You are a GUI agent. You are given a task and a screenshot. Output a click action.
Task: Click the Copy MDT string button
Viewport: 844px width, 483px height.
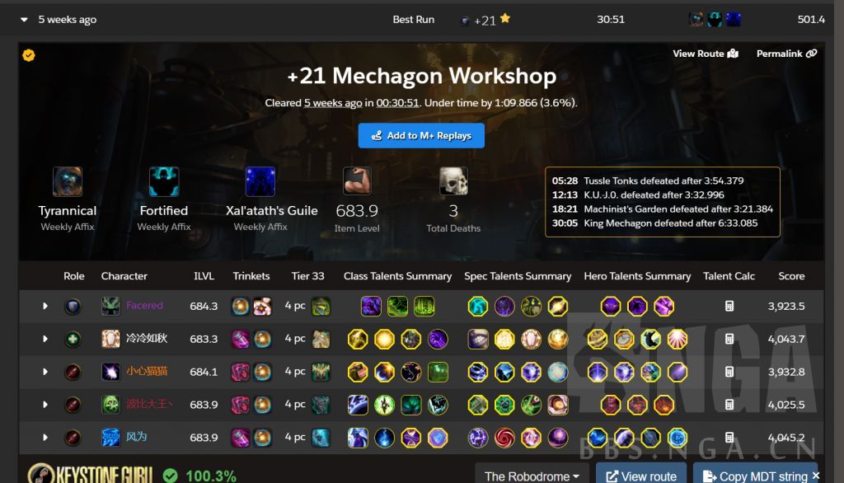point(755,476)
